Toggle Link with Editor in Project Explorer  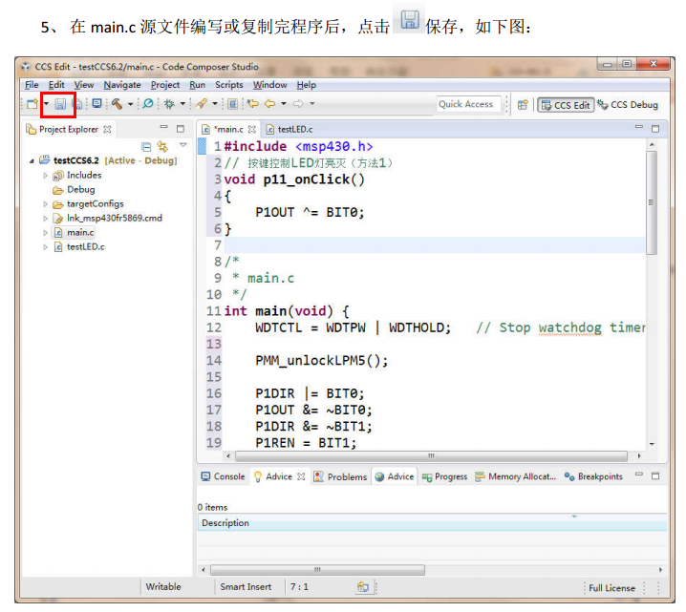[x=162, y=146]
